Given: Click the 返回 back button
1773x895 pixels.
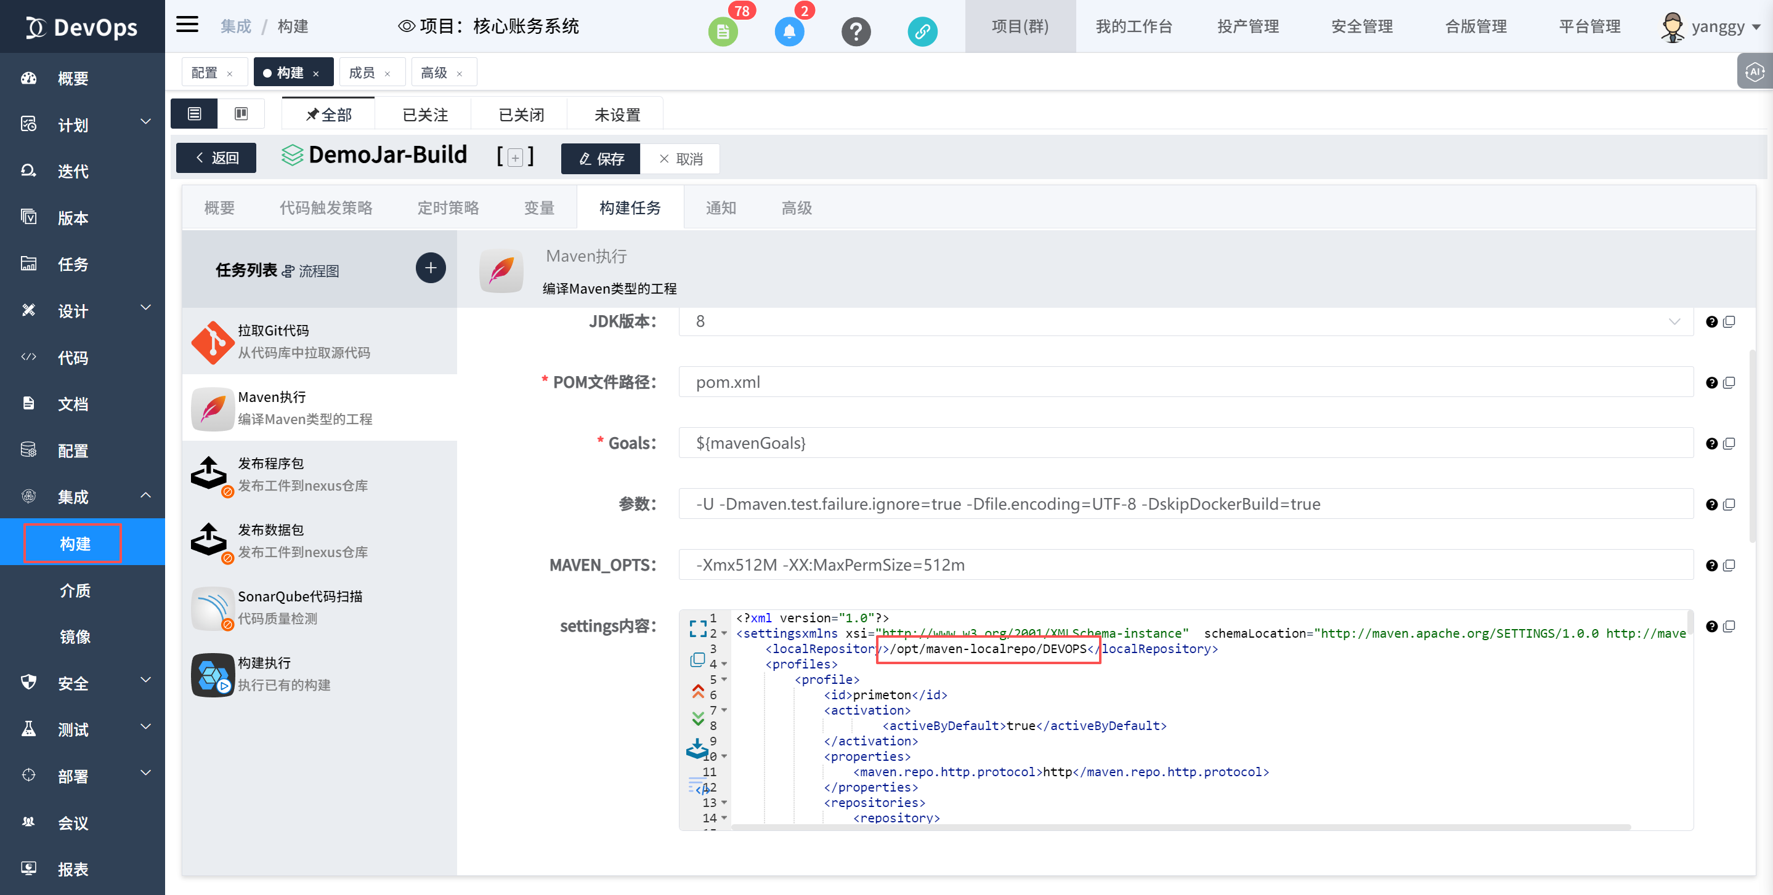Looking at the screenshot, I should pyautogui.click(x=216, y=158).
